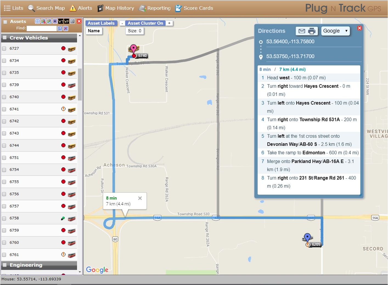Click the magnifier search icon beside Find
The width and height of the screenshot is (388, 285).
point(60,28)
